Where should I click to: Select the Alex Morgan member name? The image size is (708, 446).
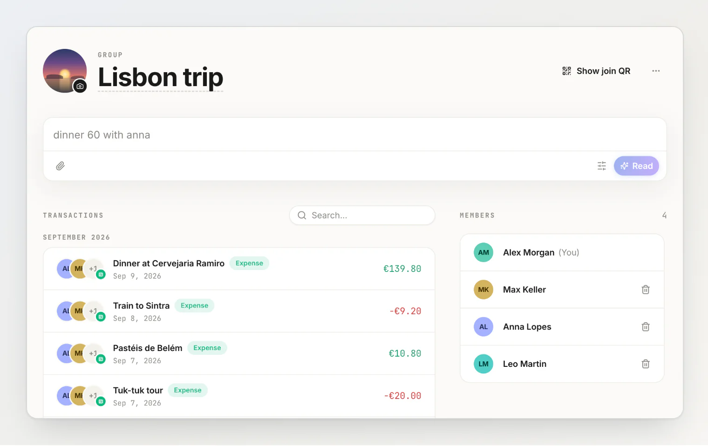coord(529,252)
